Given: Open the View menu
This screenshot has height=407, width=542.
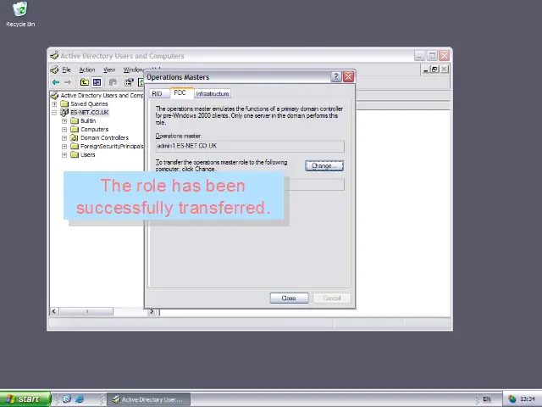Looking at the screenshot, I should click(109, 70).
